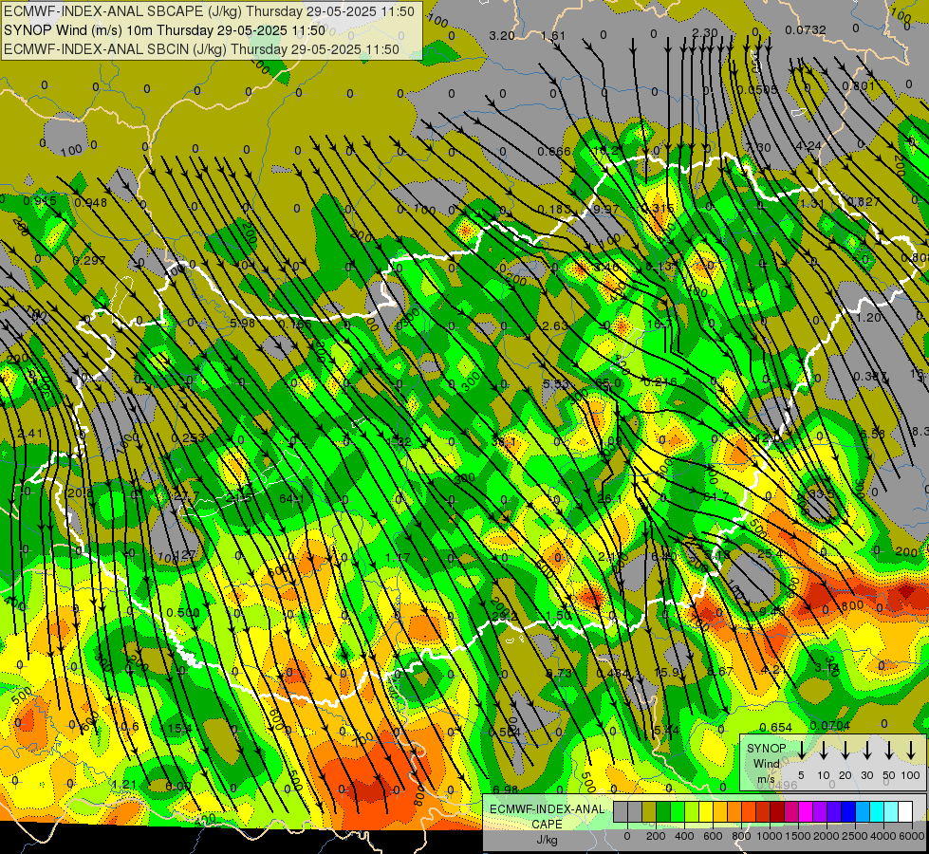Viewport: 929px width, 854px height.
Task: Click the wind arrow above the 50 label
Action: pos(889,750)
